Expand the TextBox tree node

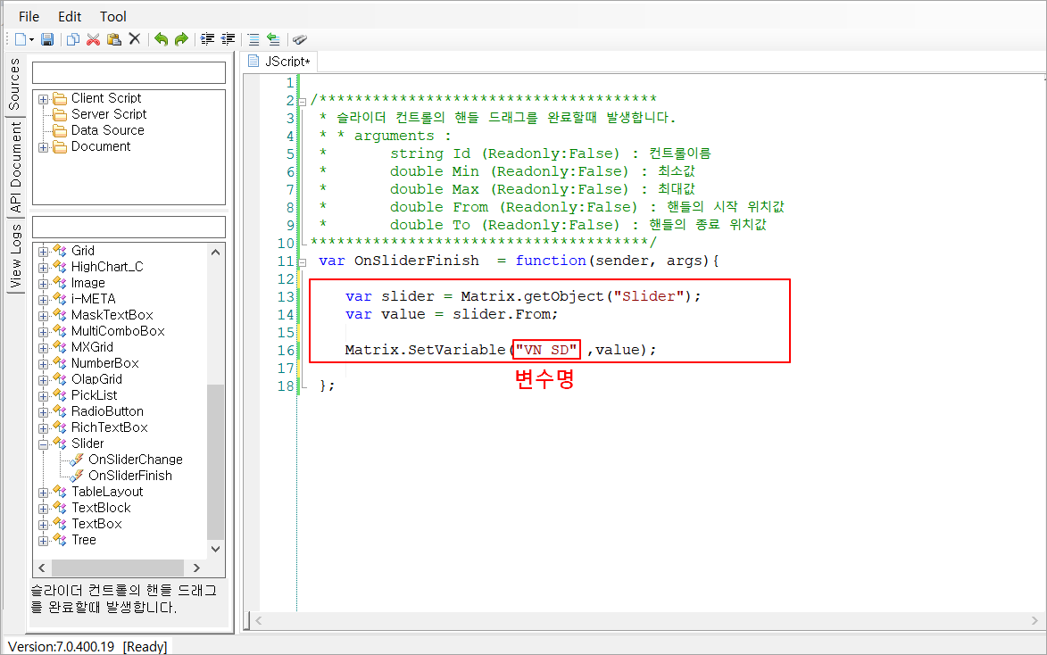[43, 524]
